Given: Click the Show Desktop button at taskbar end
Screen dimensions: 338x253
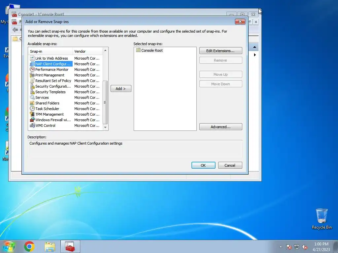Looking at the screenshot, I should pos(336,246).
